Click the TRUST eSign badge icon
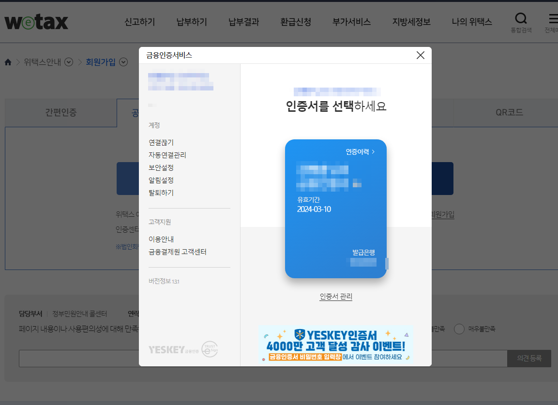558x405 pixels. [210, 350]
